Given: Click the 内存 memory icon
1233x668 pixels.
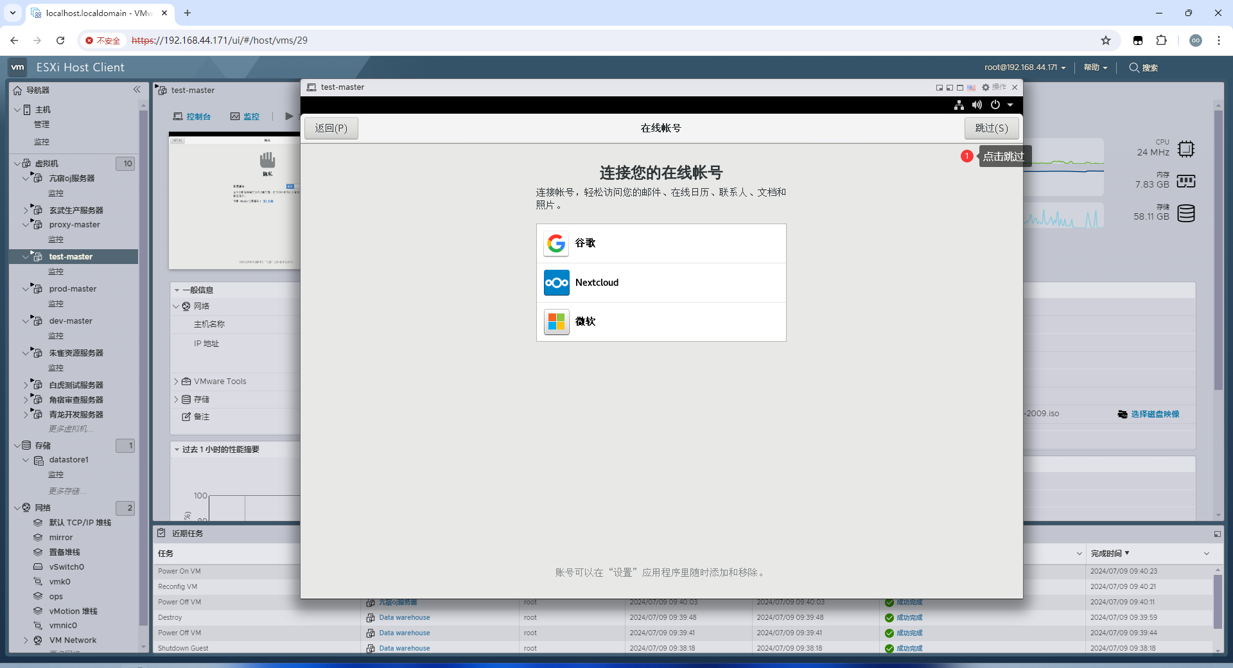Looking at the screenshot, I should click(x=1186, y=181).
